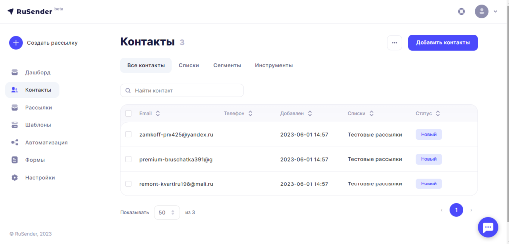509x244 pixels.
Task: Toggle the select-all checkbox in table header
Action: tap(128, 113)
